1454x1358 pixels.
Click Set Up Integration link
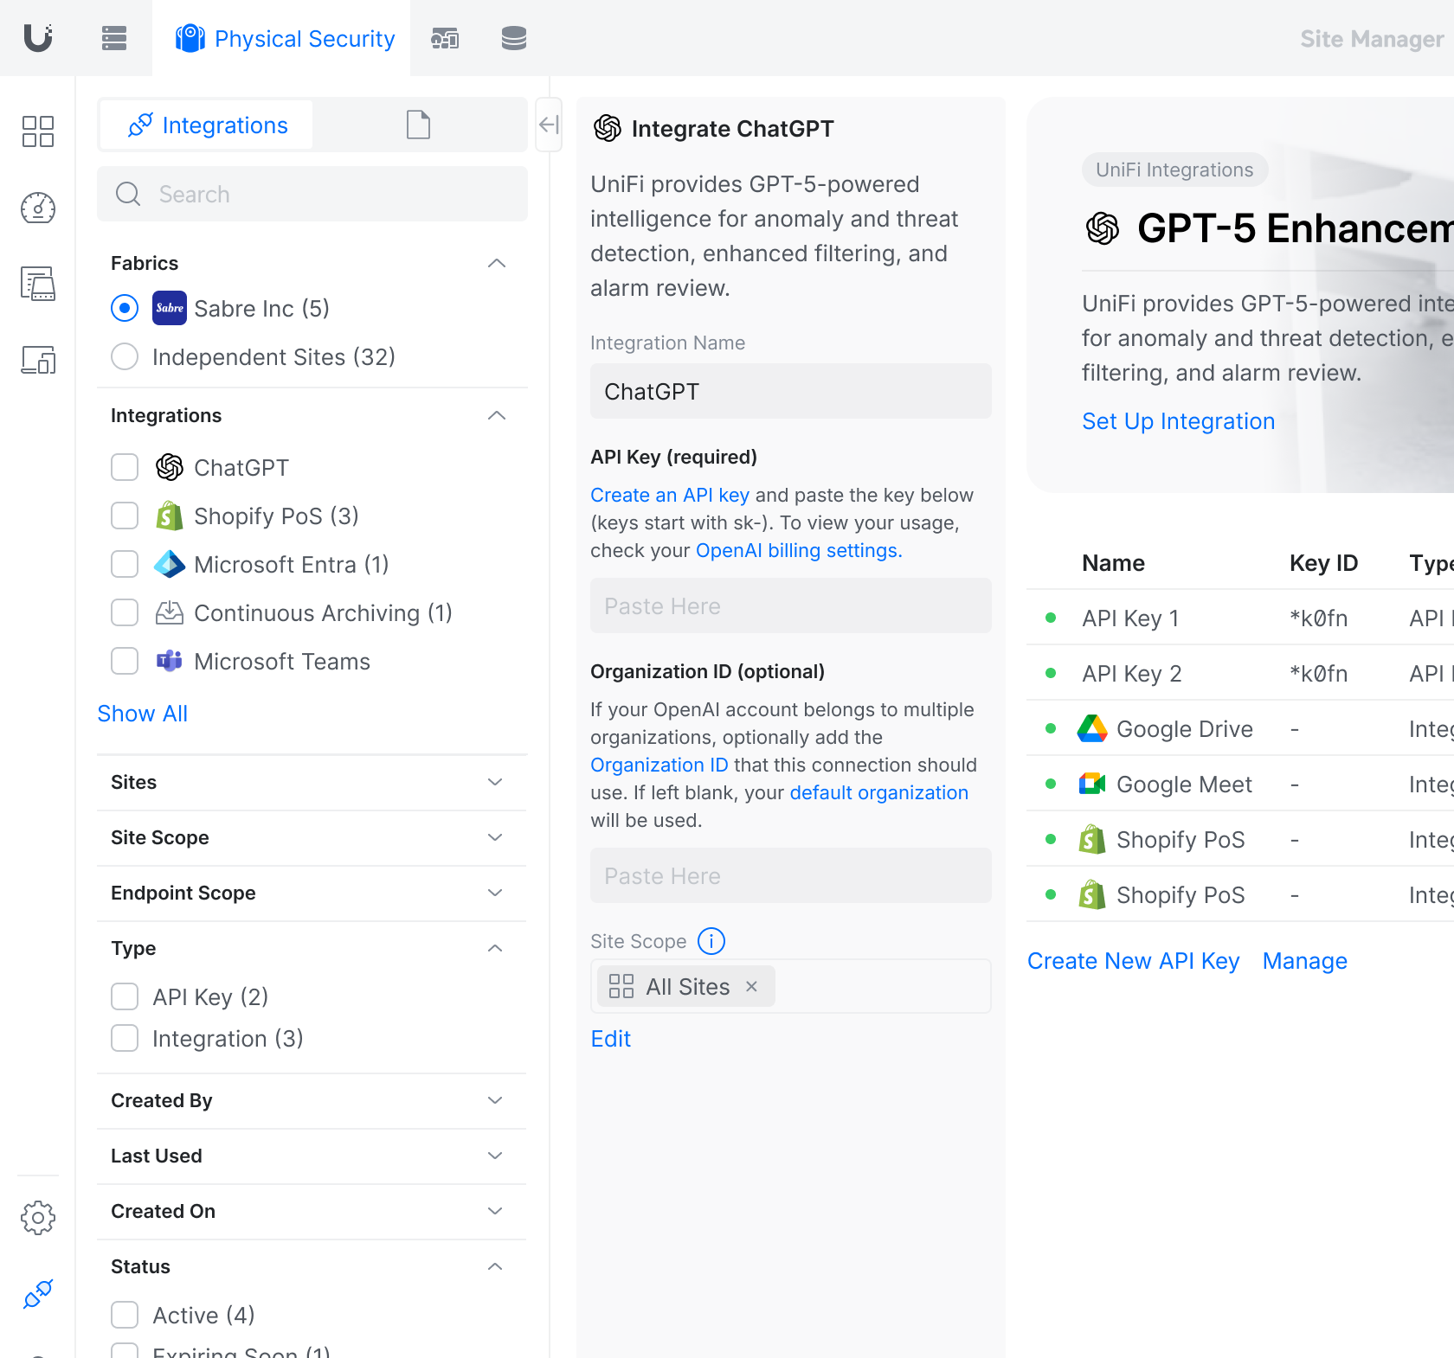tap(1178, 420)
